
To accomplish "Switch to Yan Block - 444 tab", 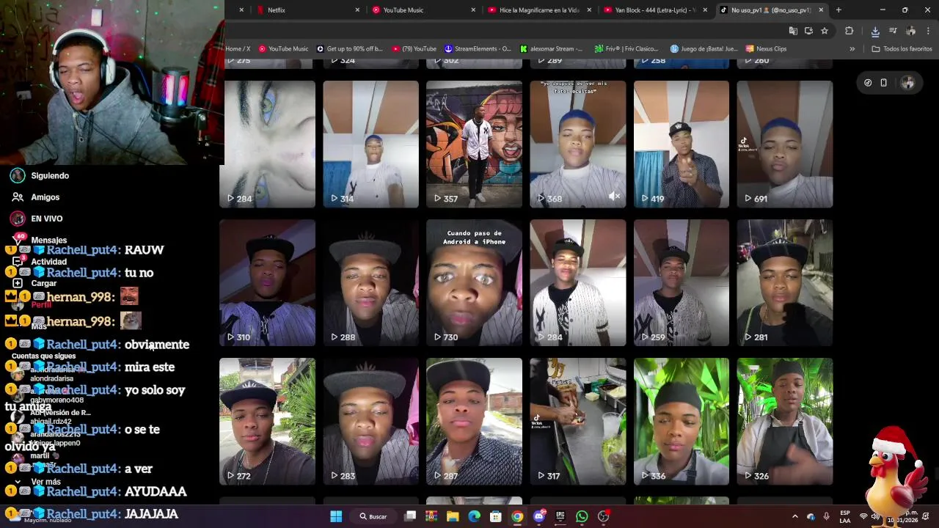I will 648,10.
